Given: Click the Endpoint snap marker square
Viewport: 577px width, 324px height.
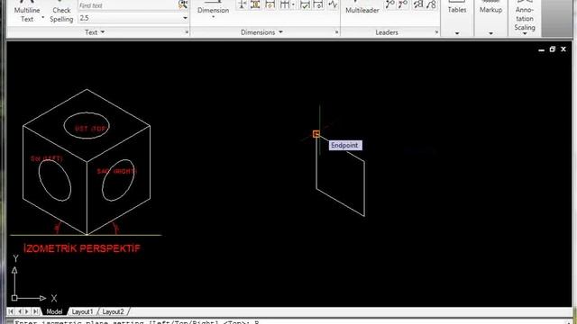Looking at the screenshot, I should 316,134.
